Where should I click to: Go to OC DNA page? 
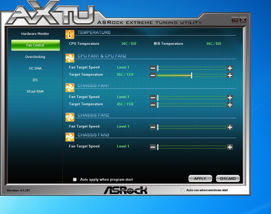(35, 68)
